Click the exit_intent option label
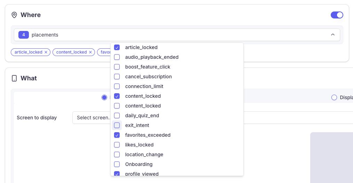Image resolution: width=353 pixels, height=183 pixels. pyautogui.click(x=137, y=125)
